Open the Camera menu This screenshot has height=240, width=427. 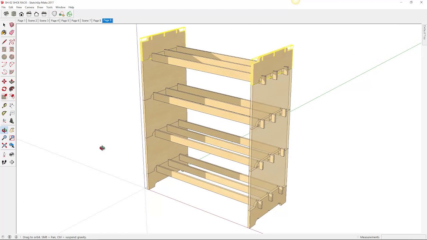pyautogui.click(x=29, y=7)
